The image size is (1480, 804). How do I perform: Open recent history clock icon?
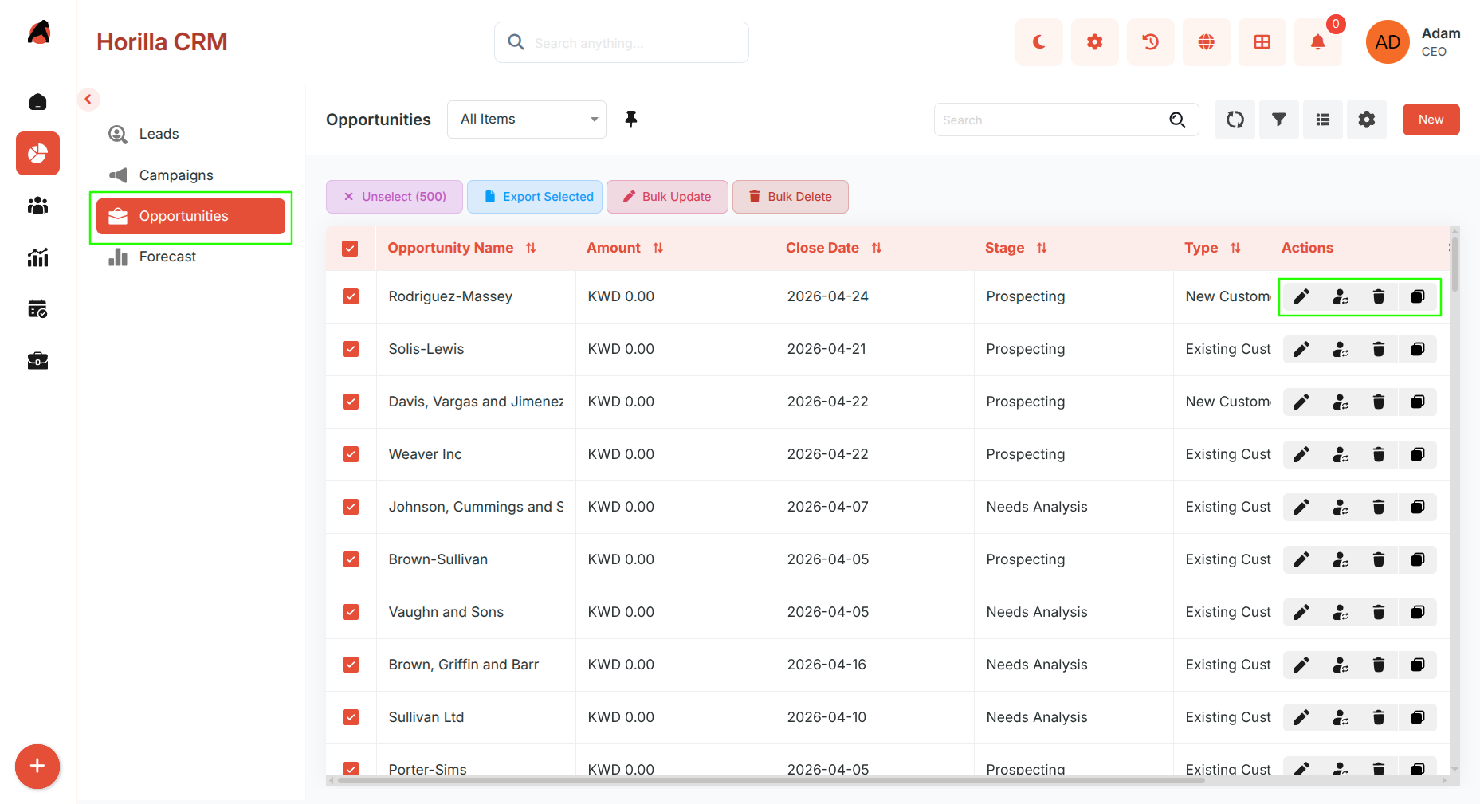point(1150,42)
